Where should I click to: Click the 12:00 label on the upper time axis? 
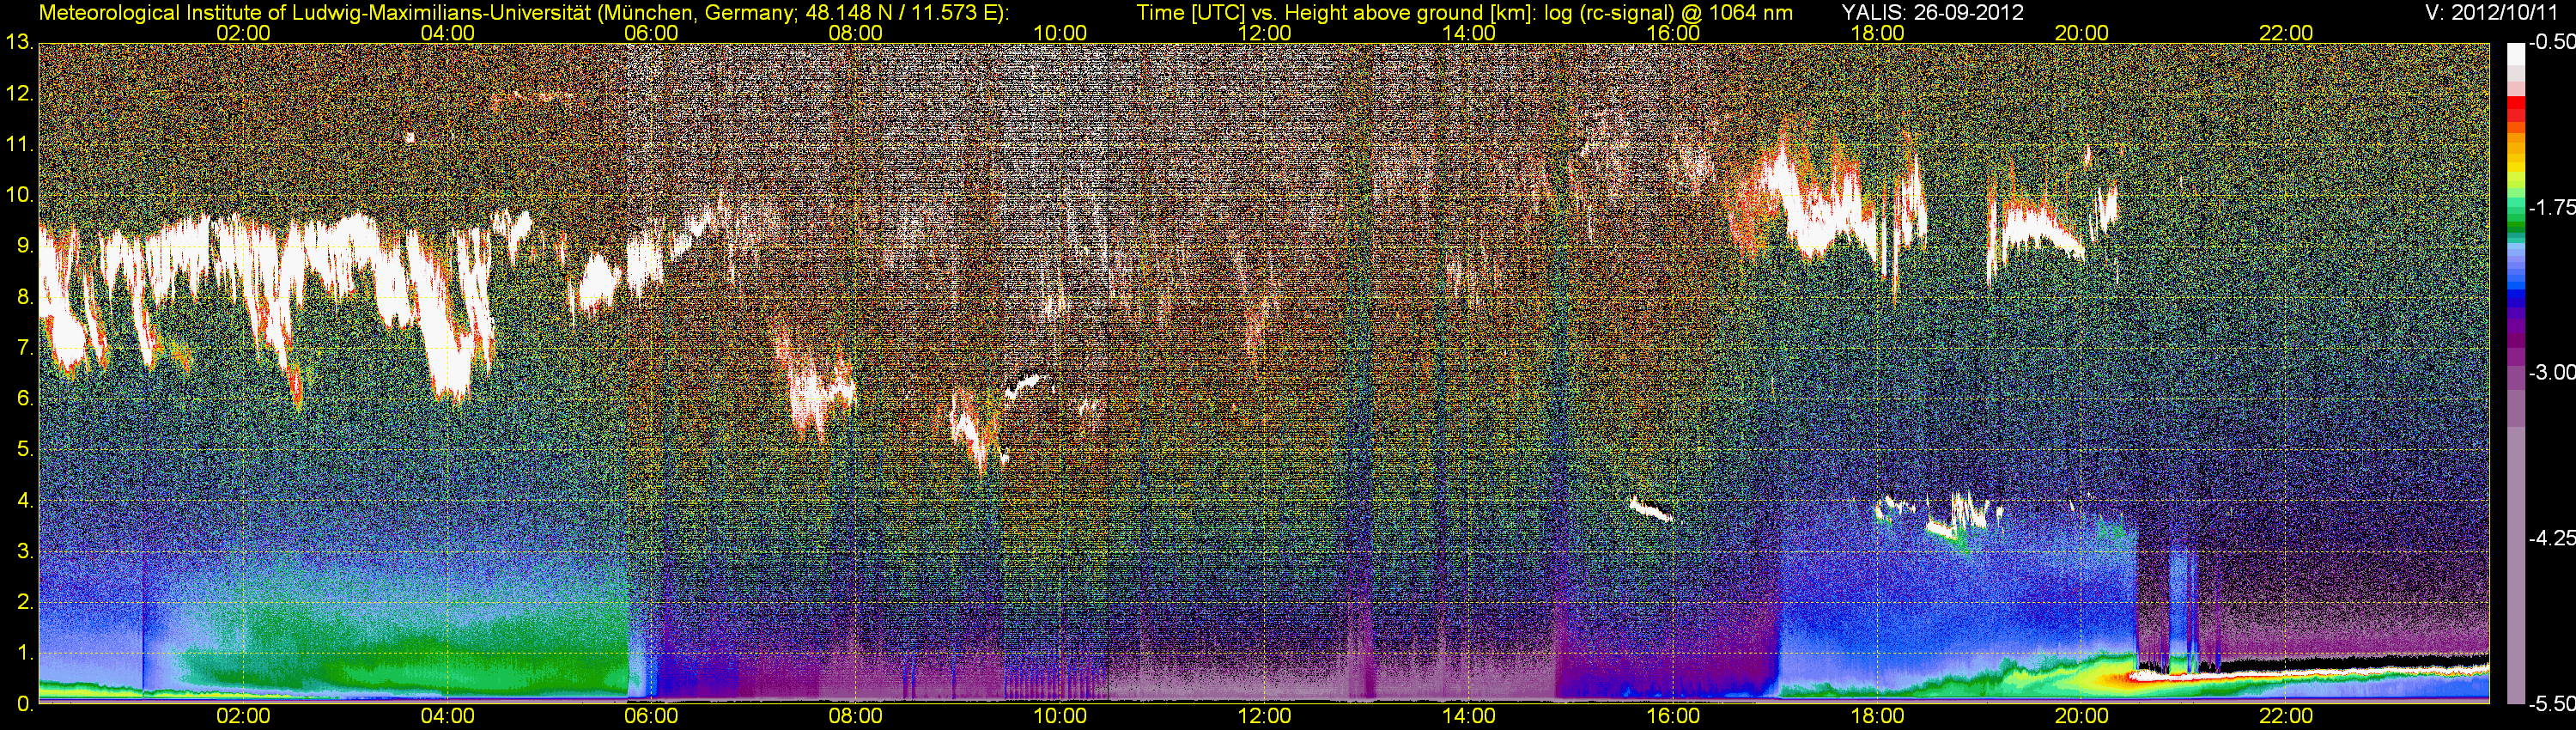1264,33
